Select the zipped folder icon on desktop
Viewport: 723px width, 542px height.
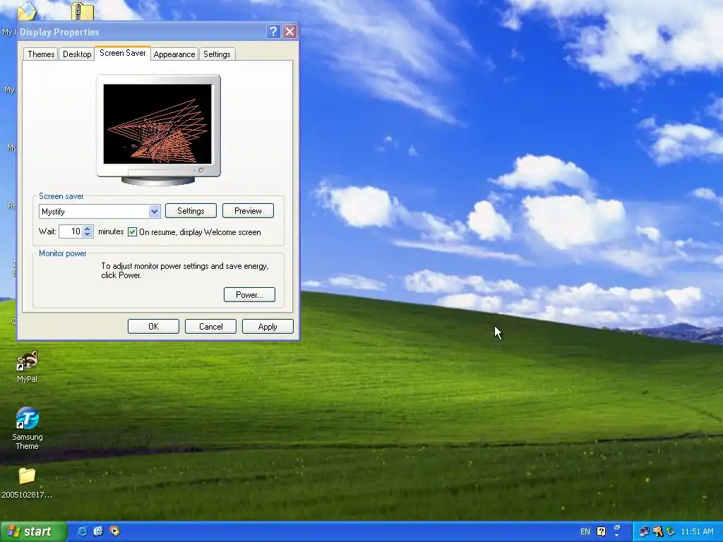83,11
